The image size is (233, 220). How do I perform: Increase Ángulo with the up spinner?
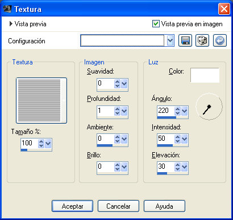click(177, 109)
